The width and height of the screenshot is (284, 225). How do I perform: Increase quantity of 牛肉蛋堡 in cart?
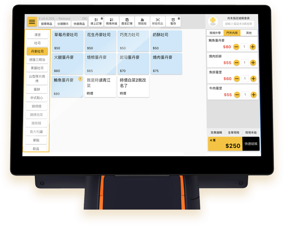click(x=254, y=95)
